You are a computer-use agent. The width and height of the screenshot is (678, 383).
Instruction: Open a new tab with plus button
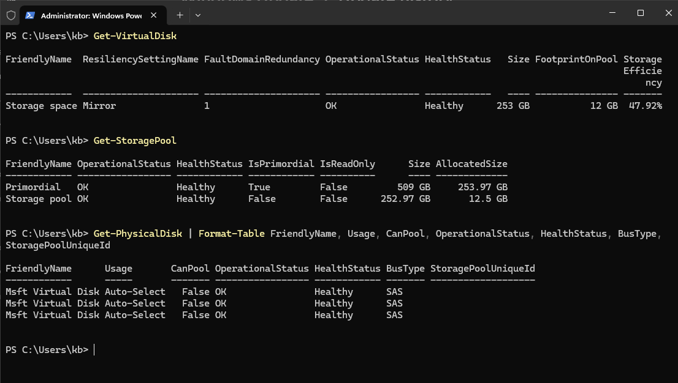click(x=180, y=15)
